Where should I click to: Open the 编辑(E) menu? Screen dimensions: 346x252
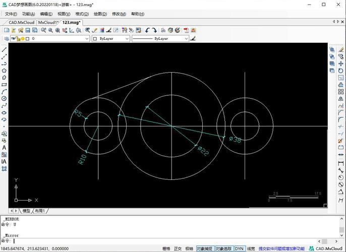click(x=46, y=14)
